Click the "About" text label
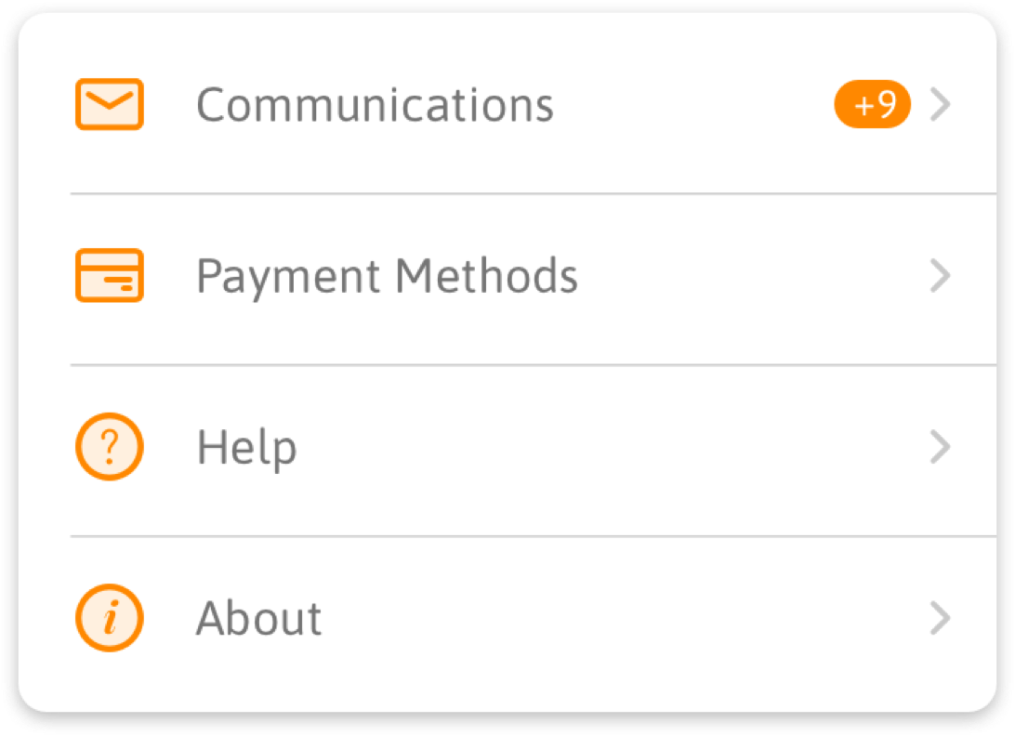Image resolution: width=1015 pixels, height=736 pixels. [x=258, y=618]
